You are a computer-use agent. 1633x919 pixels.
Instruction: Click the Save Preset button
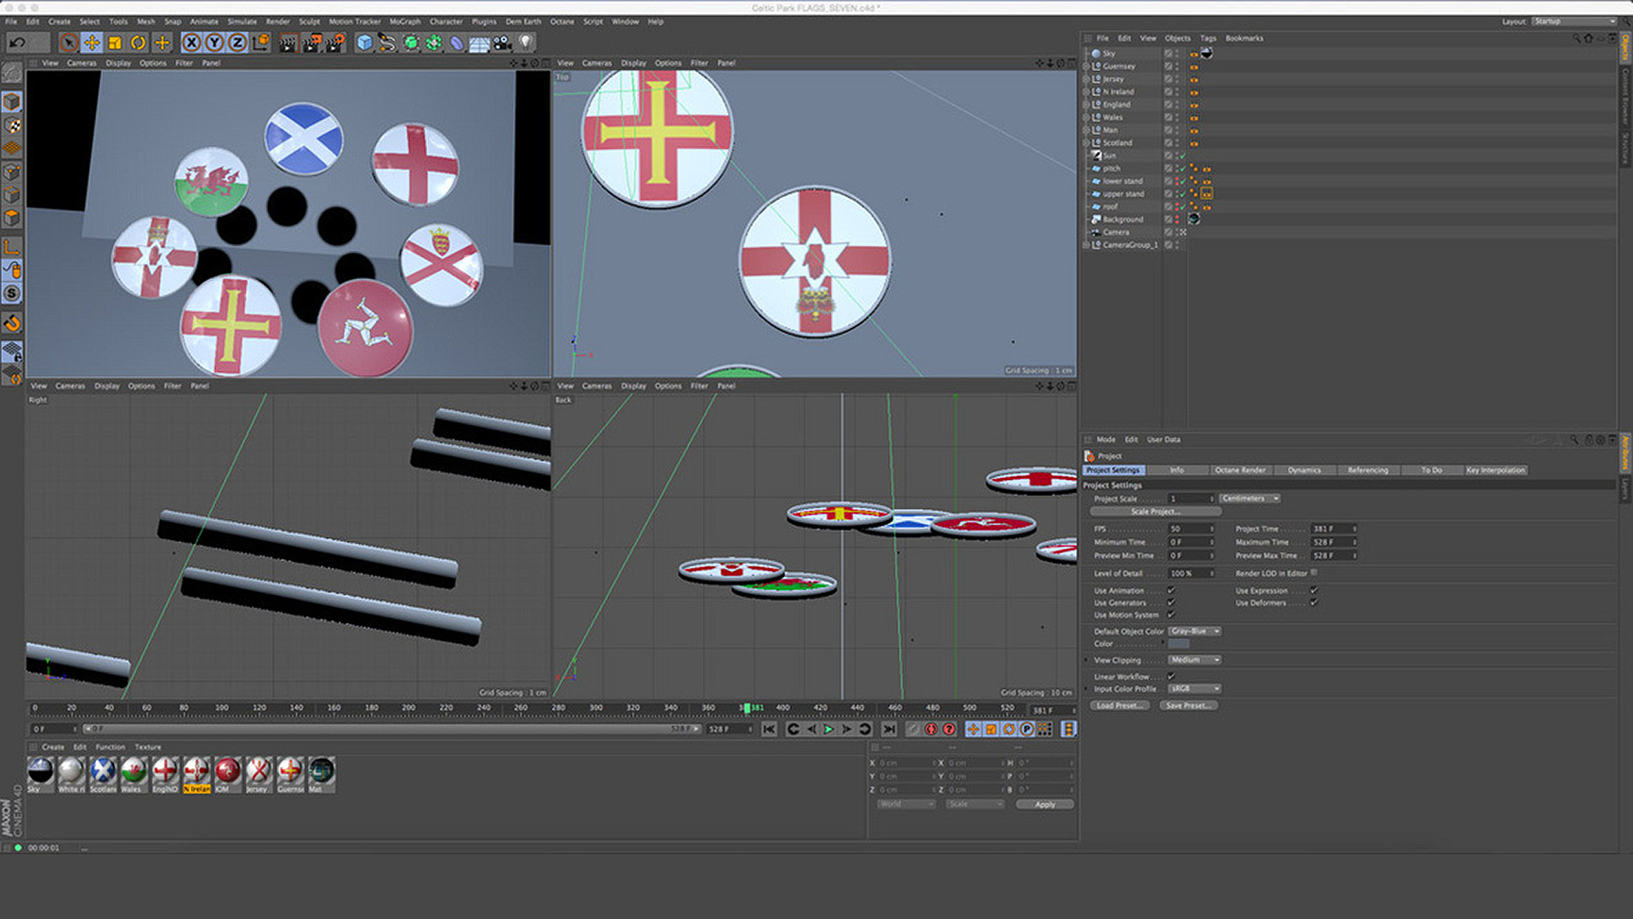[1187, 706]
